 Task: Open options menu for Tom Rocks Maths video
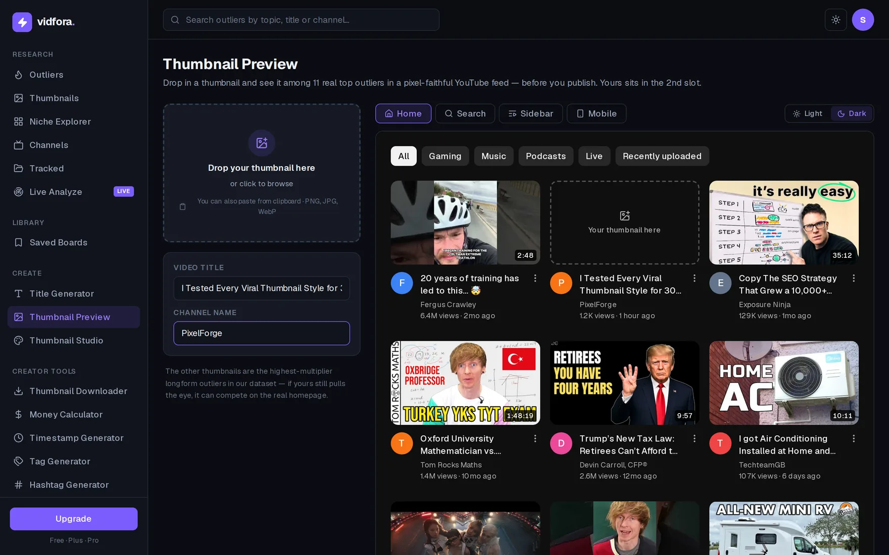tap(535, 439)
